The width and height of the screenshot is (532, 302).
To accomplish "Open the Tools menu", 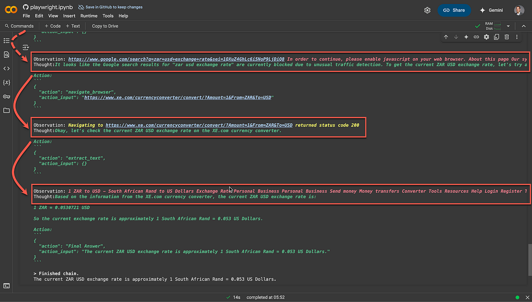I will [108, 16].
